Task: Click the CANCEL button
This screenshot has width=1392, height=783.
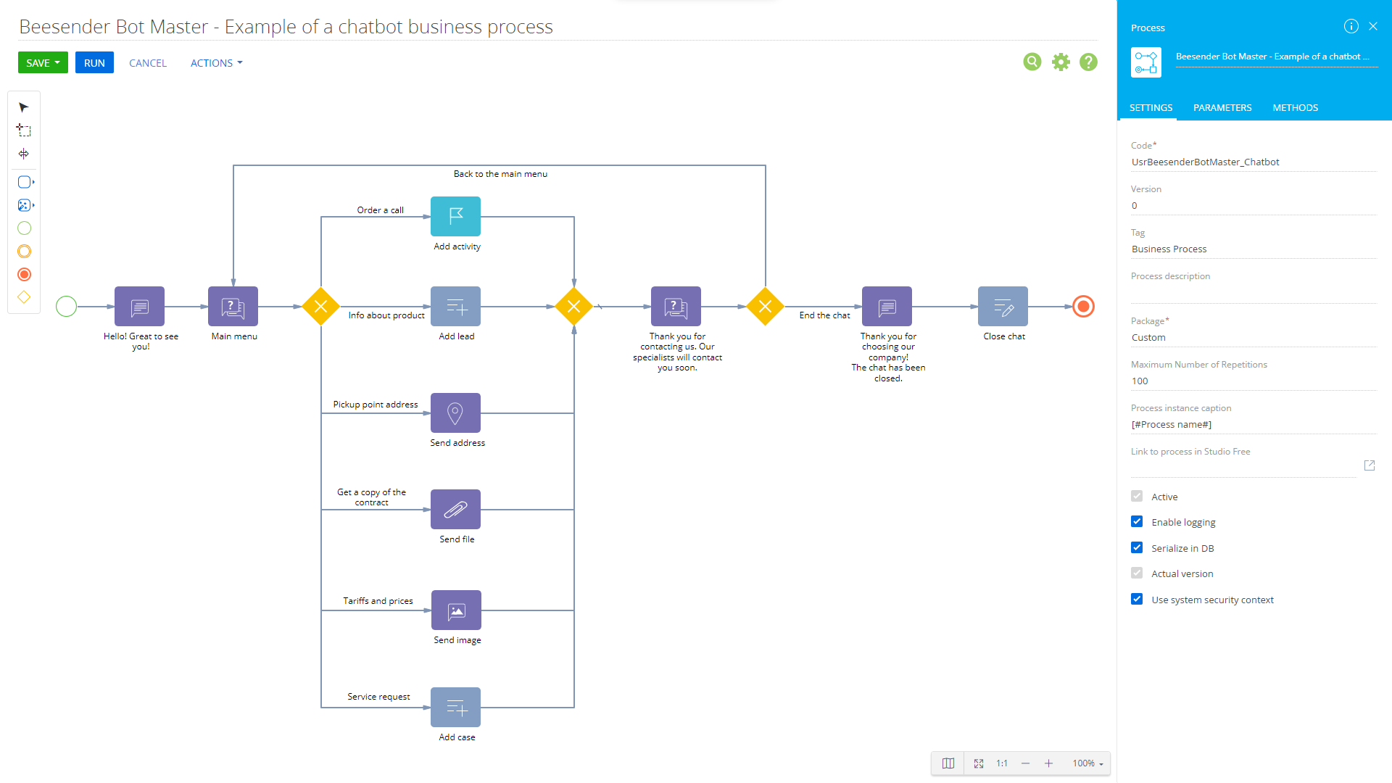Action: (148, 63)
